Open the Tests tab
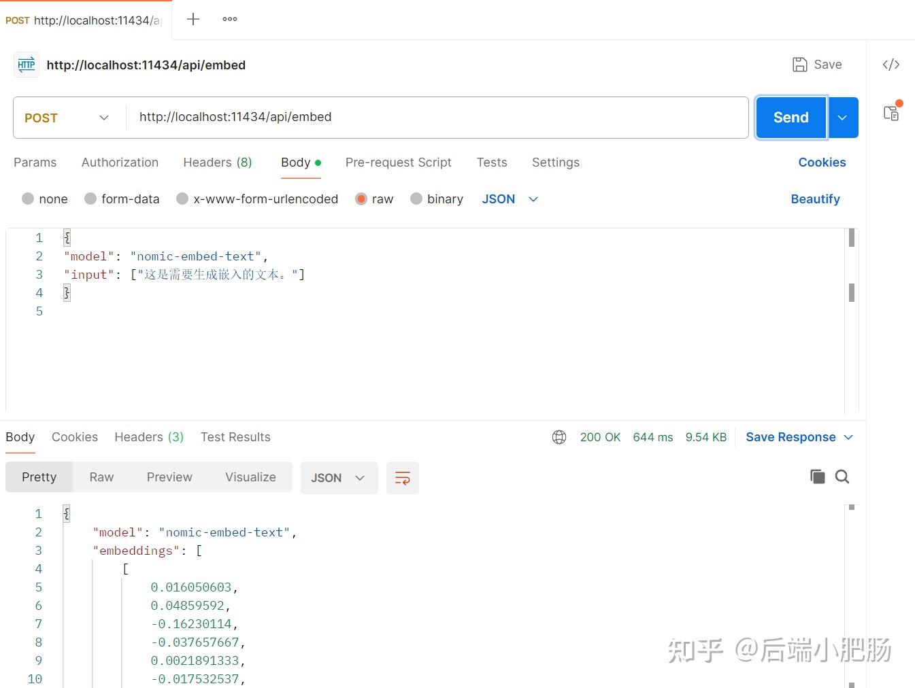The height and width of the screenshot is (688, 915). (x=492, y=162)
